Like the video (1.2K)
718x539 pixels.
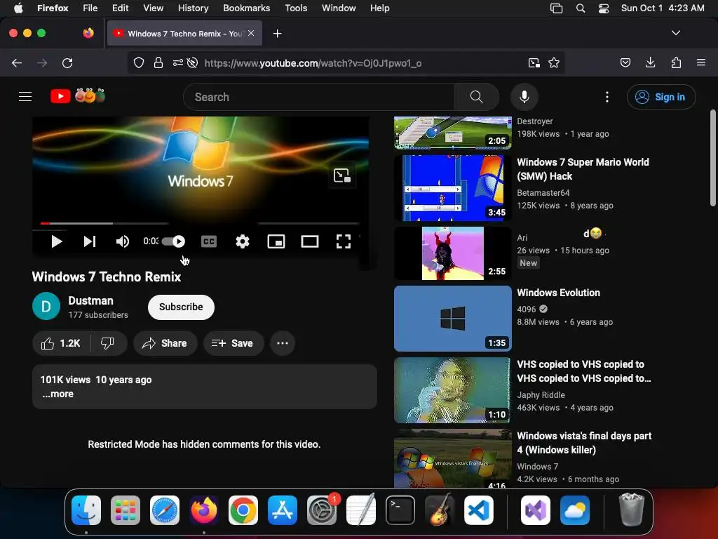62,343
